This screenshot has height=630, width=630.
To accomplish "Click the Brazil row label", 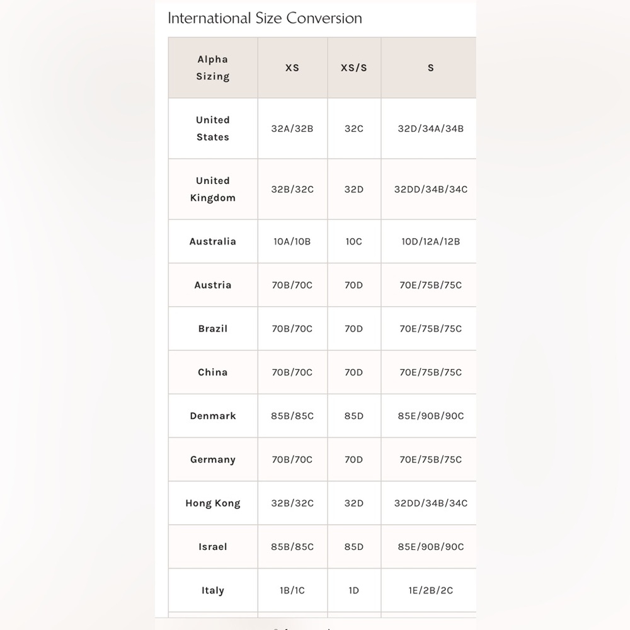I will coord(213,329).
